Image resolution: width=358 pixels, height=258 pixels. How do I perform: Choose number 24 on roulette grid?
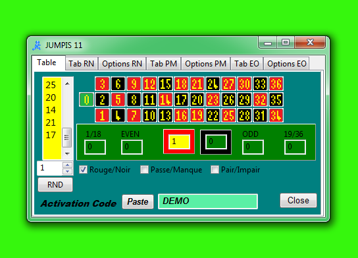coord(213,84)
